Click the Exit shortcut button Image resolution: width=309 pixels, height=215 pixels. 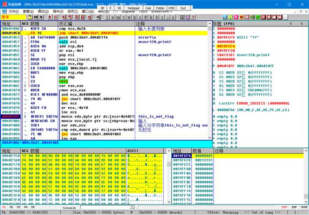(x=183, y=8)
